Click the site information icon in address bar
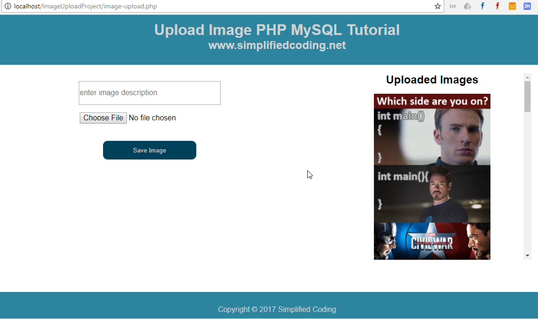 tap(7, 6)
